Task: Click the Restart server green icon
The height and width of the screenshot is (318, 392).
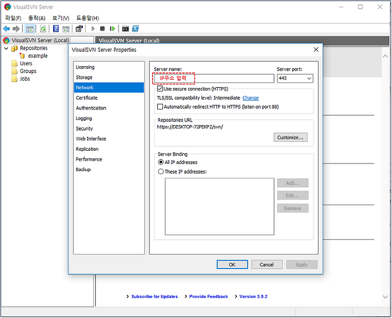Action: point(112,29)
